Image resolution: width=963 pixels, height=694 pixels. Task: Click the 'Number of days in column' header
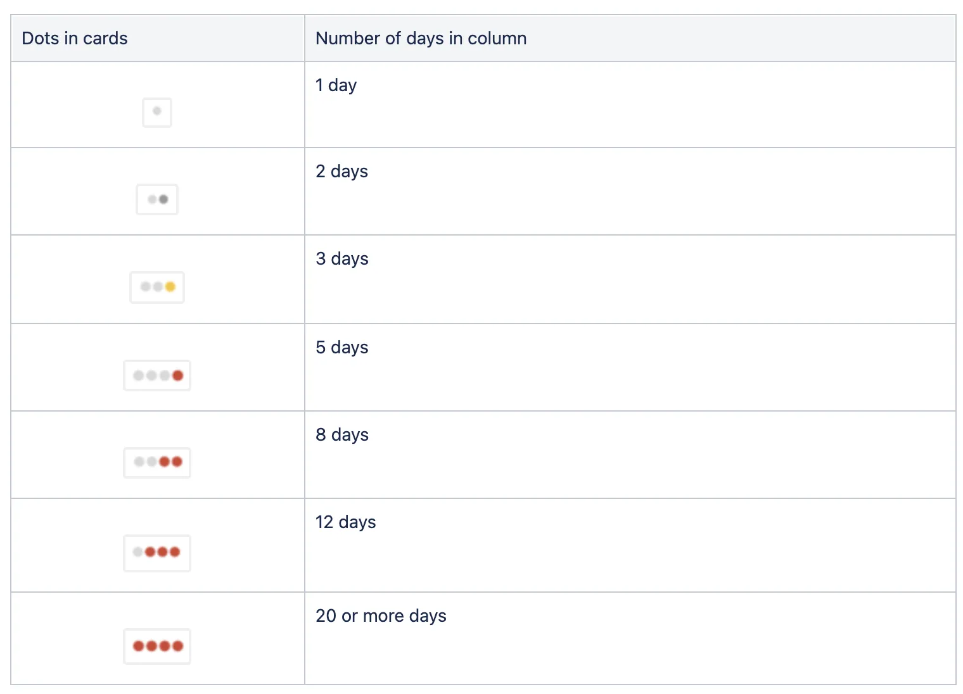421,39
